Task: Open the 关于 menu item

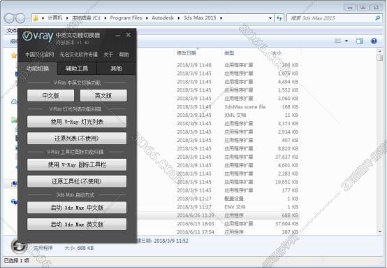Action: (108, 55)
